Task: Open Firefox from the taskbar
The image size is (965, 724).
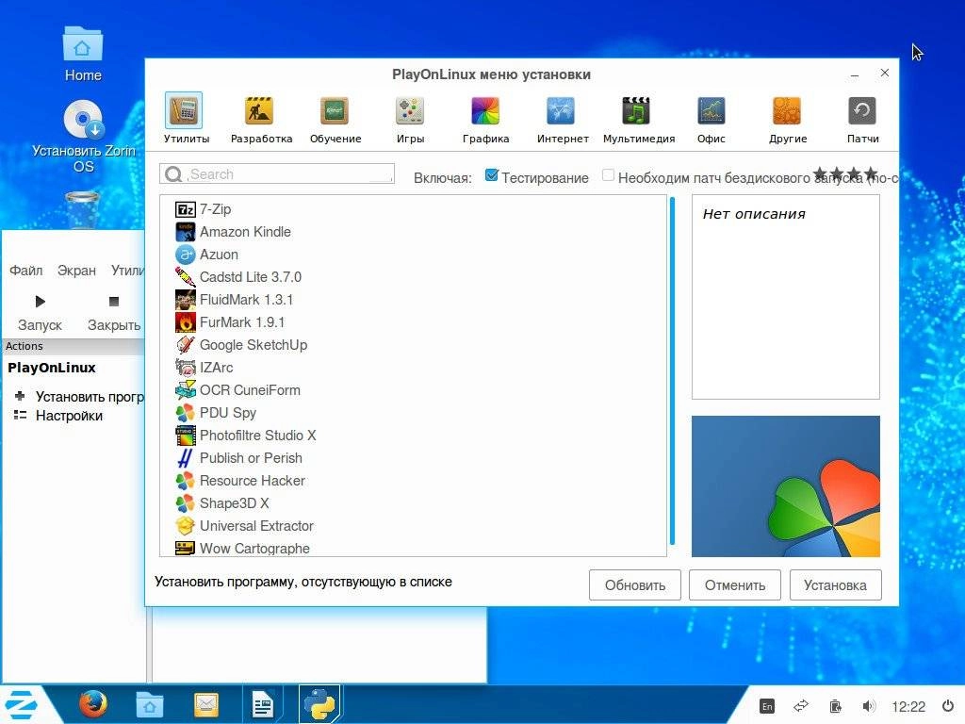Action: click(x=93, y=703)
